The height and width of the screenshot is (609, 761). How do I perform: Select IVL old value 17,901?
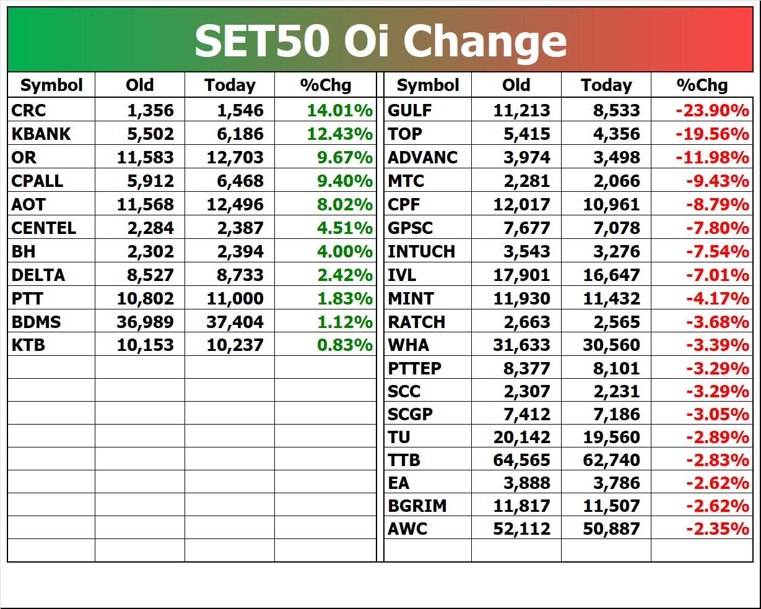516,275
